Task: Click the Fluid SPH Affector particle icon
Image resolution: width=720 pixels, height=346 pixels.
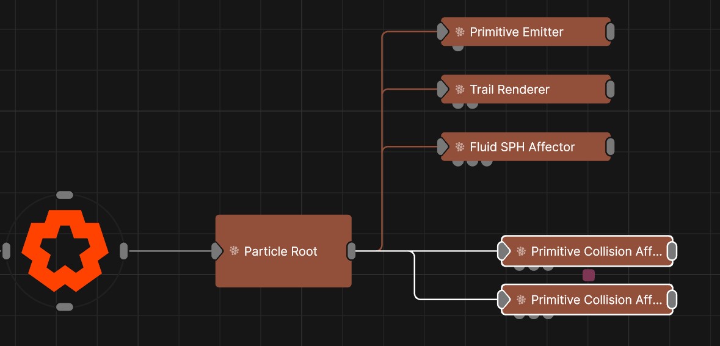Action: click(x=460, y=147)
